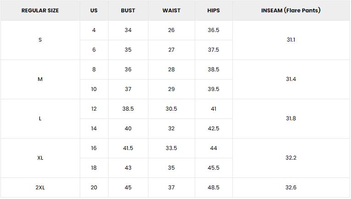Click the inseam value 32.2

291,158
